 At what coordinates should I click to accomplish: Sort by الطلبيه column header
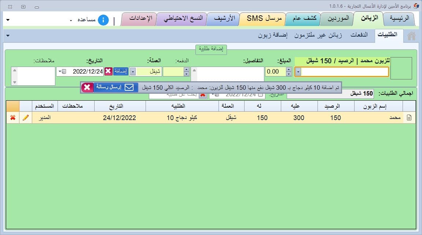pos(182,107)
